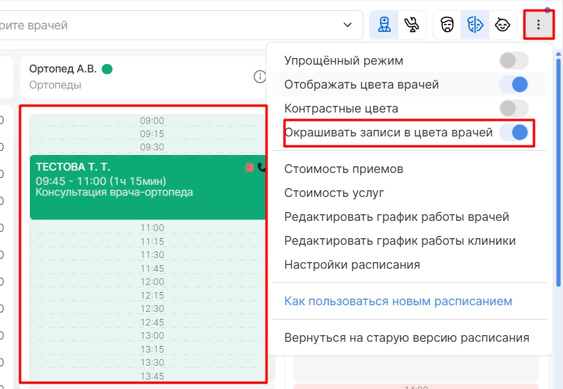Select the 12:15 time slot
The image size is (563, 389).
[x=152, y=295]
